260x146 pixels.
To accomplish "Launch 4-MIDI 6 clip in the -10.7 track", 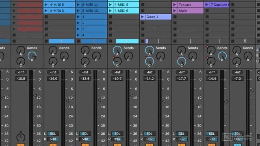I will tap(110, 11).
